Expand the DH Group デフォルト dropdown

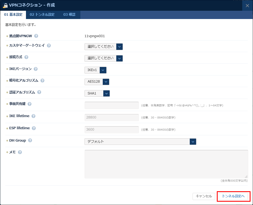pos(140,142)
